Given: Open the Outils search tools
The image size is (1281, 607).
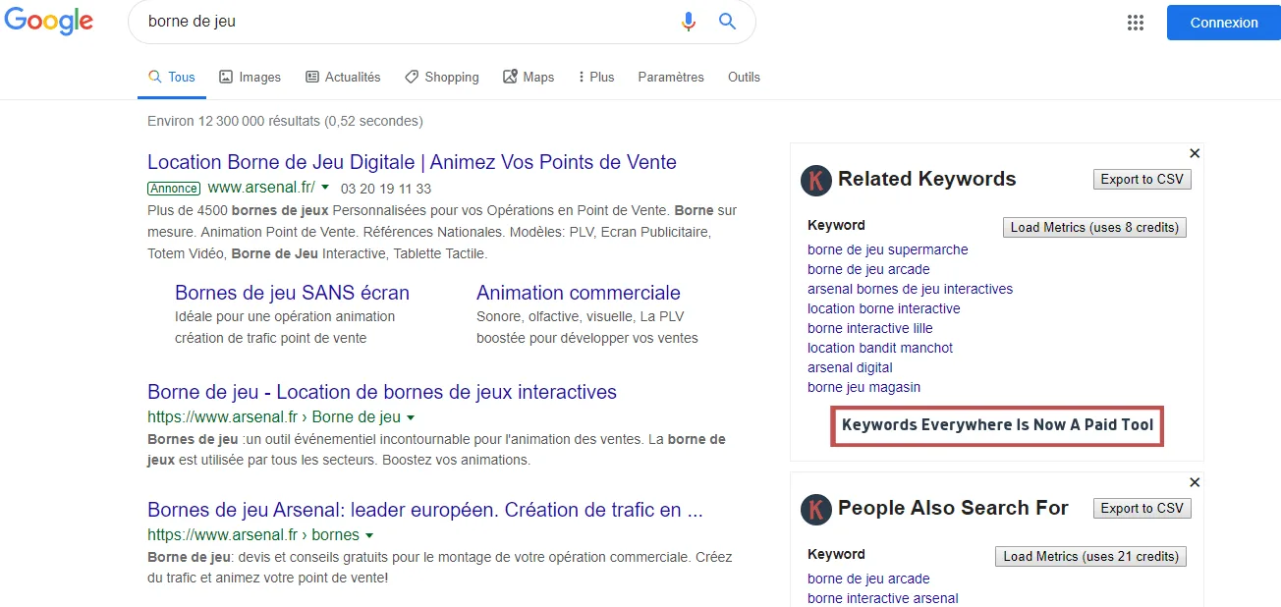Looking at the screenshot, I should coord(744,77).
